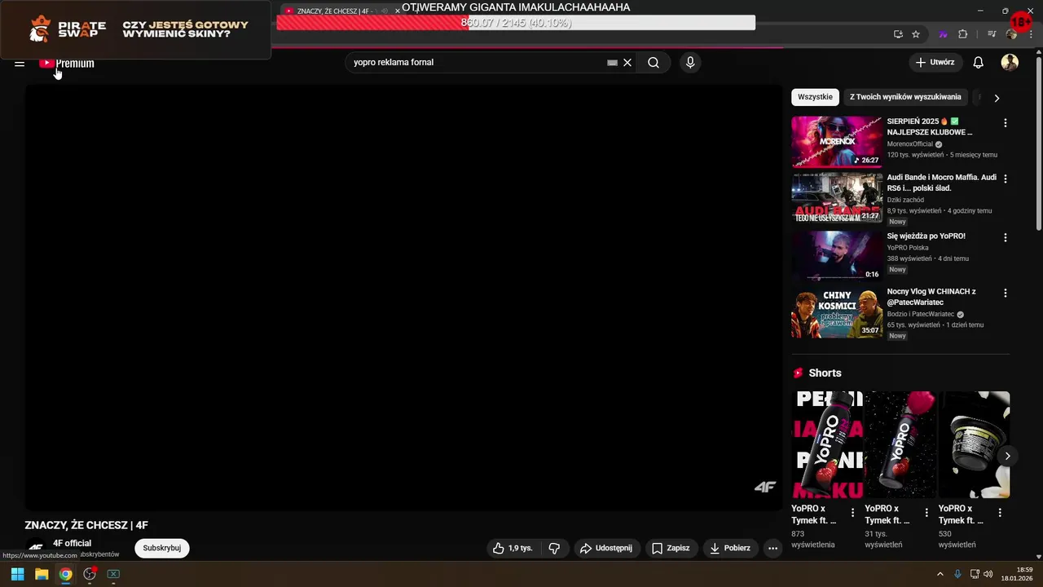The image size is (1043, 587).
Task: Open options for the Audi Bande video
Action: (1005, 179)
